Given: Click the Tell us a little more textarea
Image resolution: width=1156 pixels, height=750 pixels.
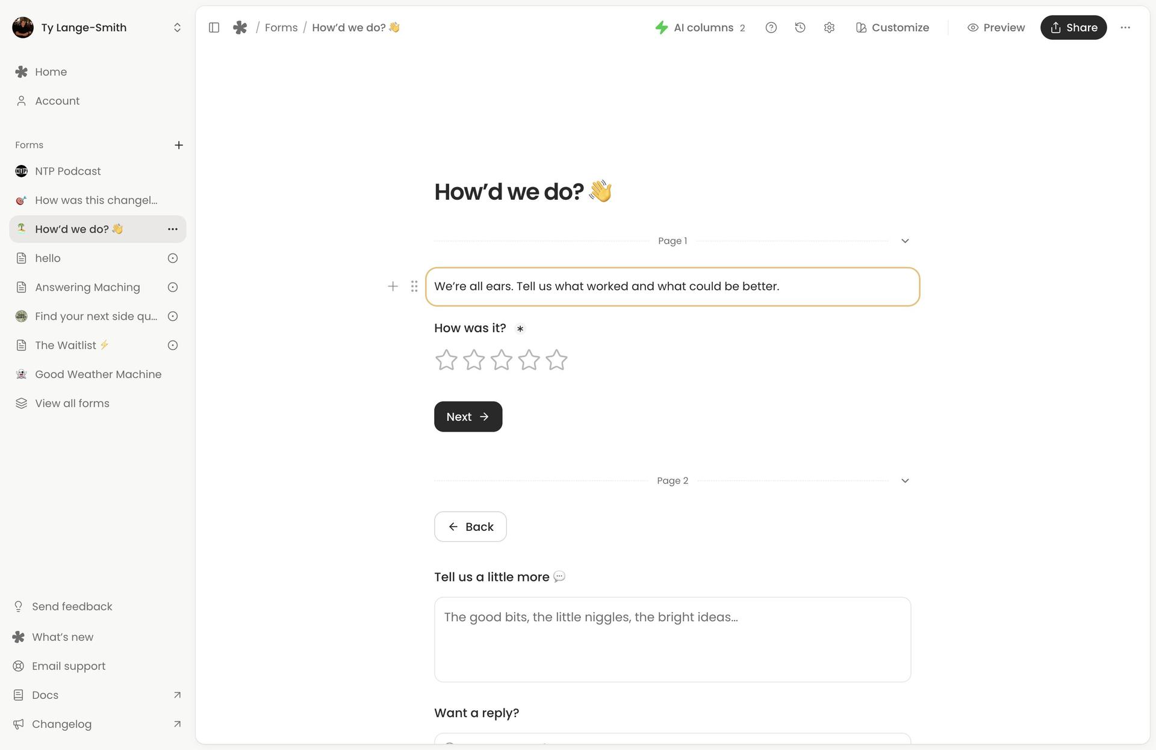Looking at the screenshot, I should 673,640.
